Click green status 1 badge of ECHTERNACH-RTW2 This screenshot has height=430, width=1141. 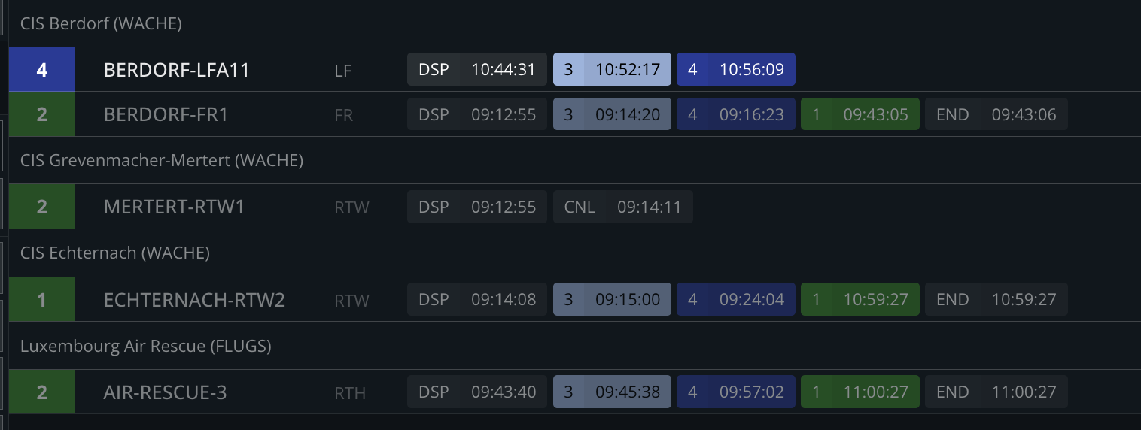pyautogui.click(x=42, y=300)
